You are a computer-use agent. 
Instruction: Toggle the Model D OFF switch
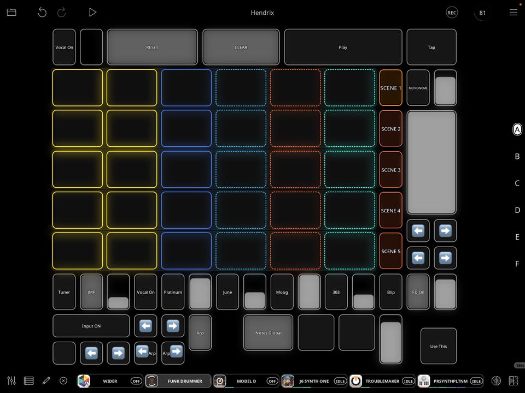coord(272,381)
